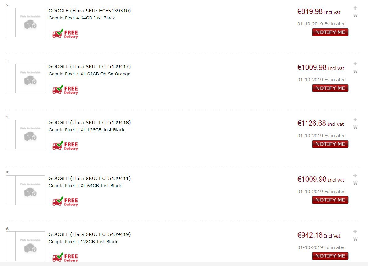Open Google Pixel 4 128GB Just Black link
The height and width of the screenshot is (266, 368).
coord(83,242)
